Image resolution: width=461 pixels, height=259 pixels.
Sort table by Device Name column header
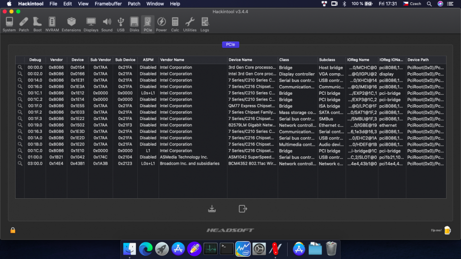coord(252,60)
